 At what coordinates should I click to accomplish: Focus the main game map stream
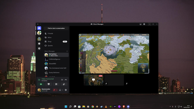pyautogui.click(x=114, y=54)
